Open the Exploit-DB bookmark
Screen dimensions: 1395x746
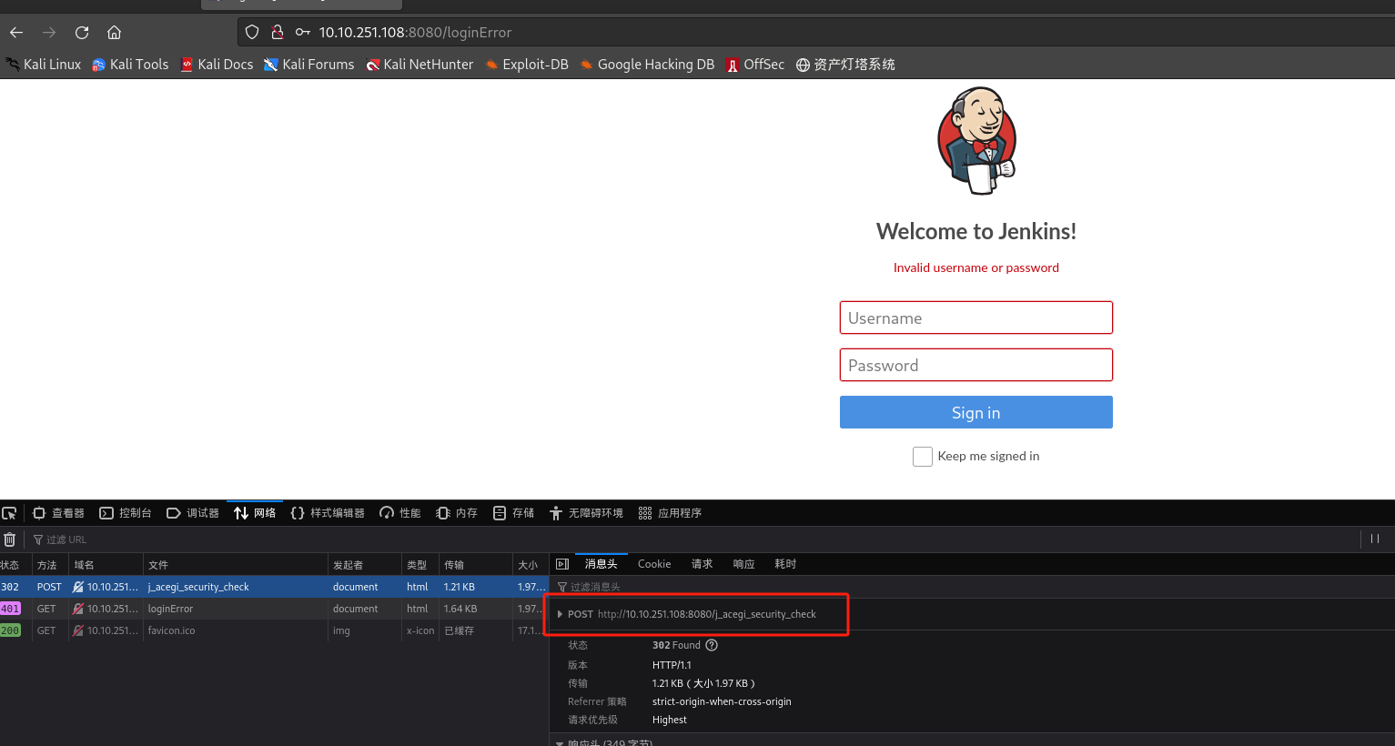point(527,65)
